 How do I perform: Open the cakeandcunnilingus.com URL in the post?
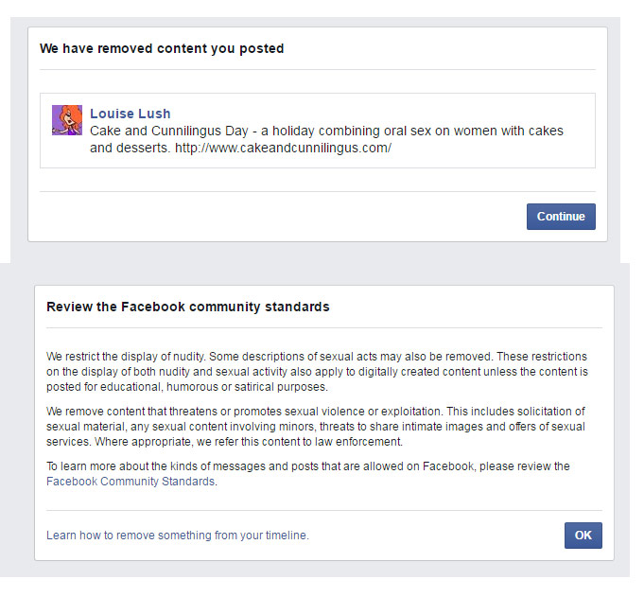point(283,149)
